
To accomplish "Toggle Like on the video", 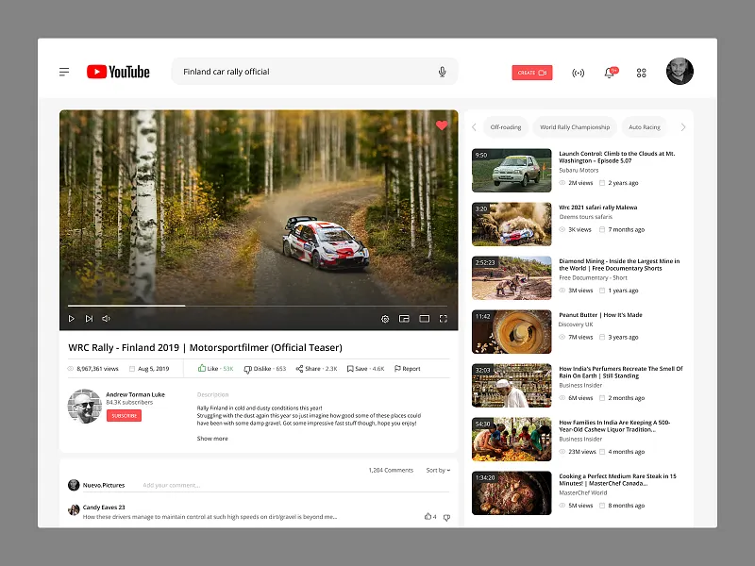I will click(x=210, y=368).
